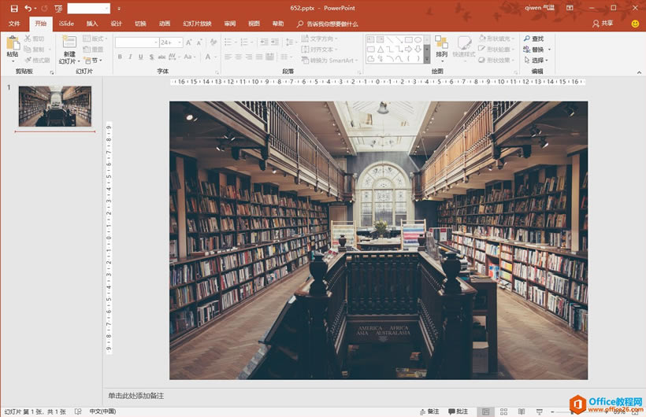The width and height of the screenshot is (646, 417).
Task: Click the bullets list icon
Action: click(229, 42)
